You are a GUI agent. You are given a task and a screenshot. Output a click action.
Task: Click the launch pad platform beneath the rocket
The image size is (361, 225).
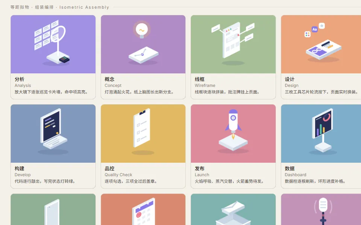tap(233, 142)
